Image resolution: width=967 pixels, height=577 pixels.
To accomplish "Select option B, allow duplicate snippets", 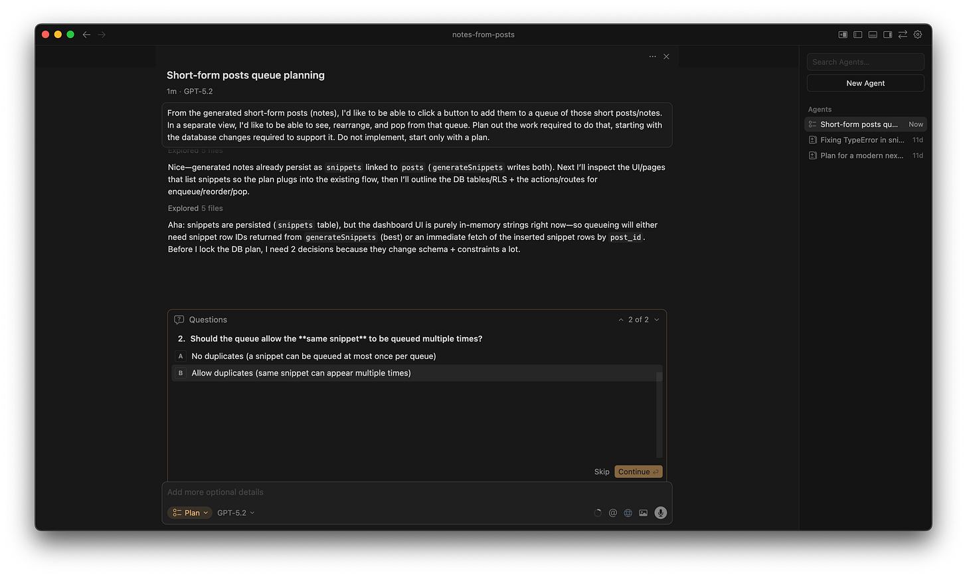I will coord(302,373).
